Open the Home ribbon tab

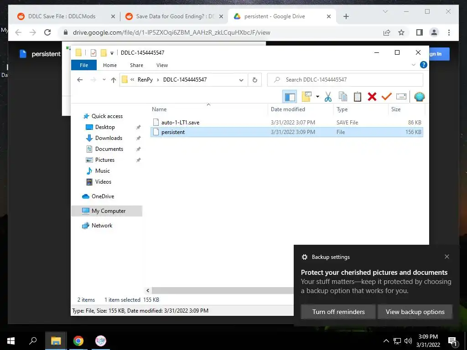[x=110, y=65]
